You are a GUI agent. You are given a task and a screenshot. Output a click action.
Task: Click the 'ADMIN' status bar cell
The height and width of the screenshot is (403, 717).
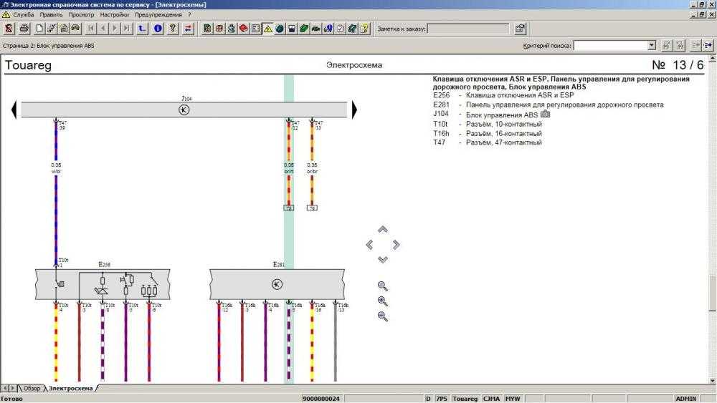[x=685, y=399]
